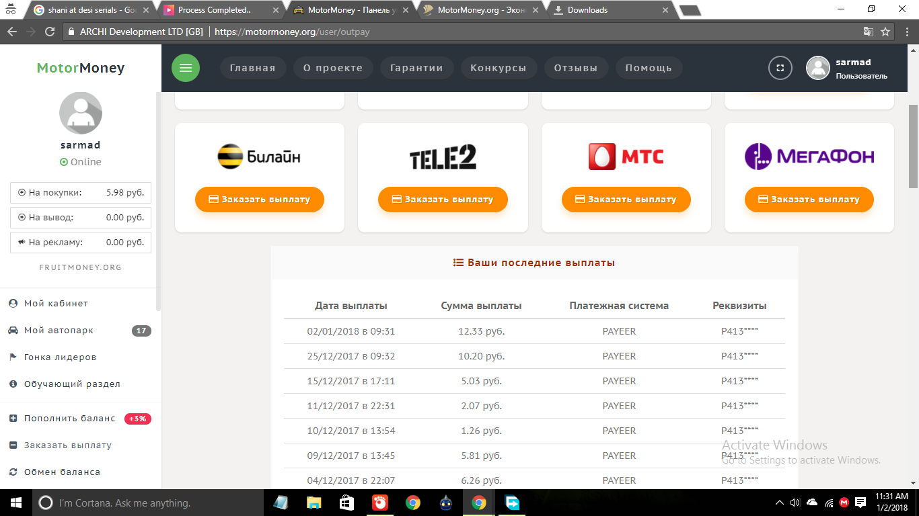The height and width of the screenshot is (516, 919).
Task: Go back with the browser back arrow
Action: (x=12, y=32)
